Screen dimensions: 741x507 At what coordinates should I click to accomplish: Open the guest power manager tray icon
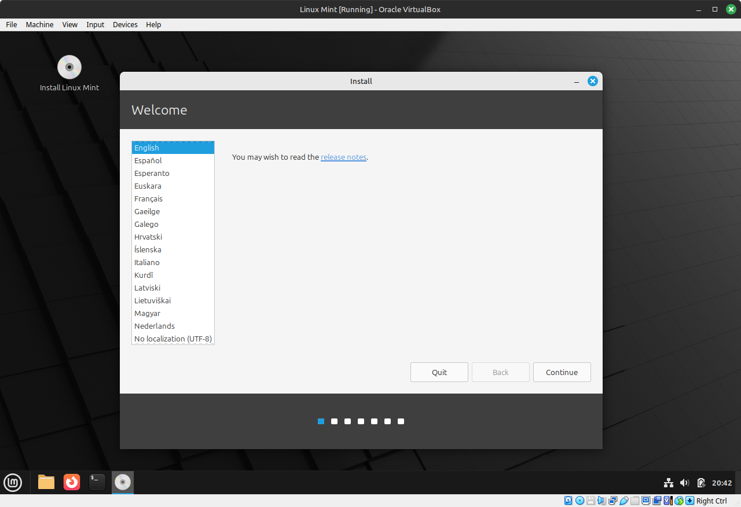[x=701, y=483]
